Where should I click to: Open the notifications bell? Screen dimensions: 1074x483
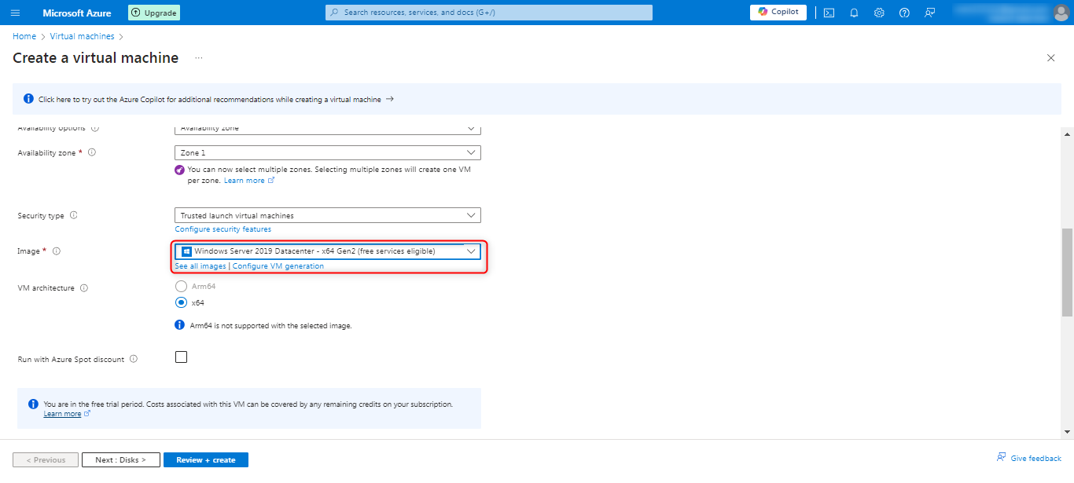click(854, 13)
